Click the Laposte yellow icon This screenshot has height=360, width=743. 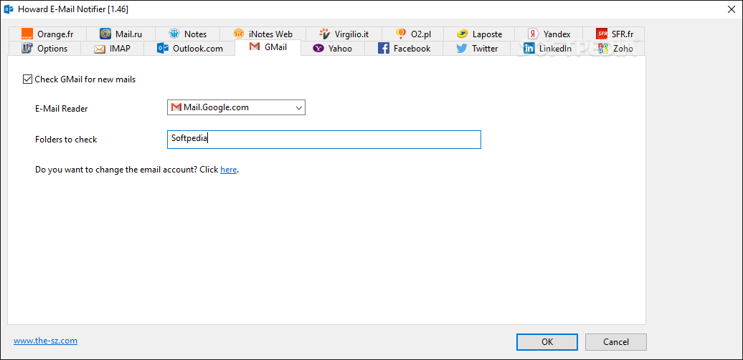tap(463, 34)
